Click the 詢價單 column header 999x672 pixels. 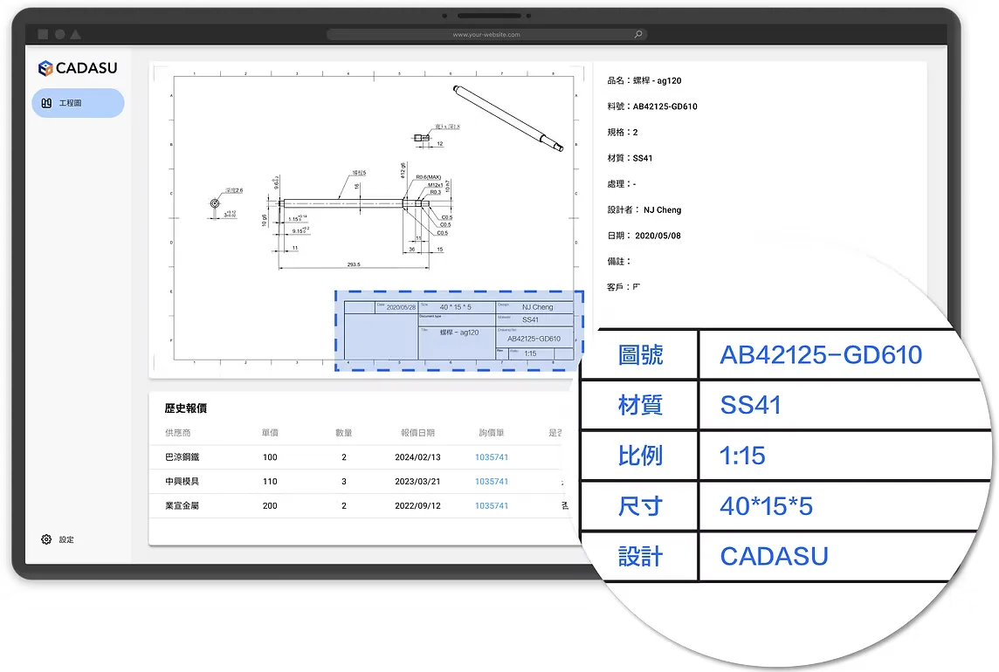(492, 433)
